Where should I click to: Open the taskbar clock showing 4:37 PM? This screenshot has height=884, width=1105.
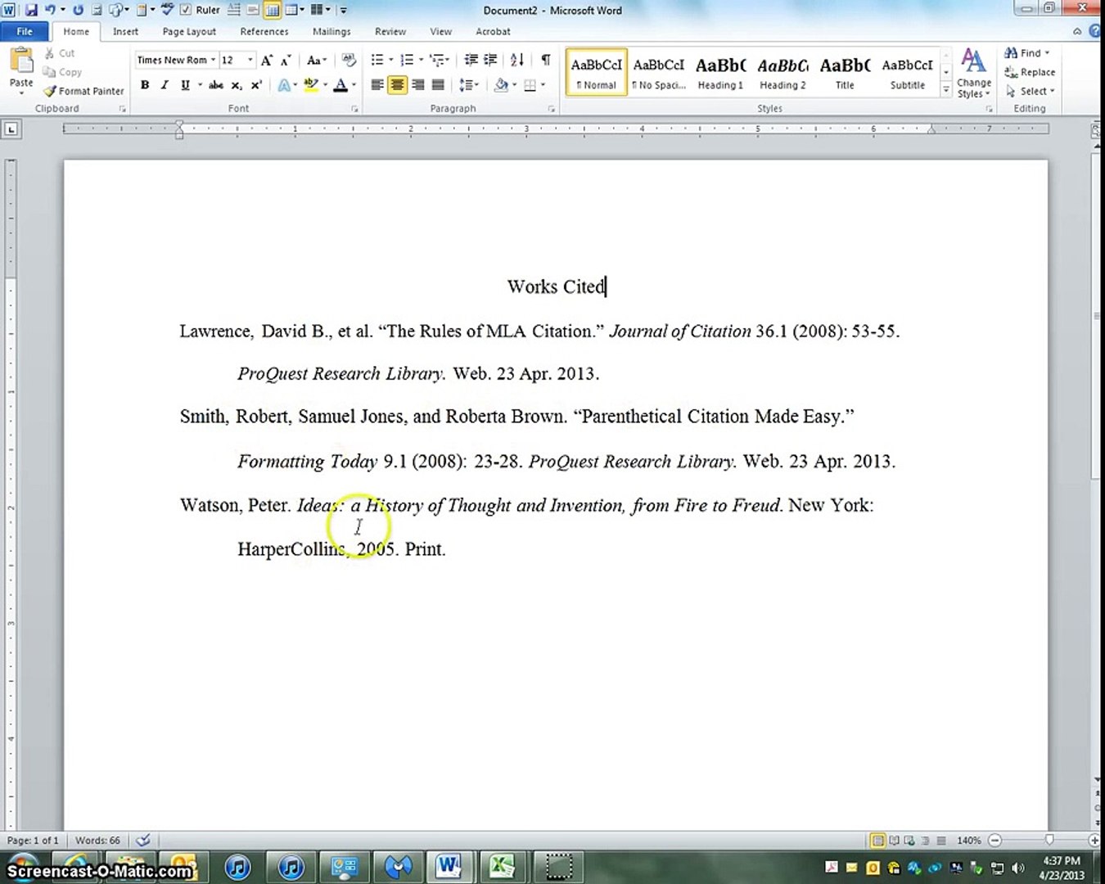pyautogui.click(x=1062, y=868)
